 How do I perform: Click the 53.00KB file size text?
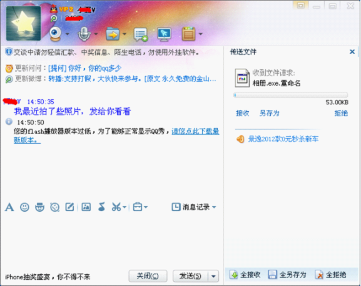(x=337, y=102)
